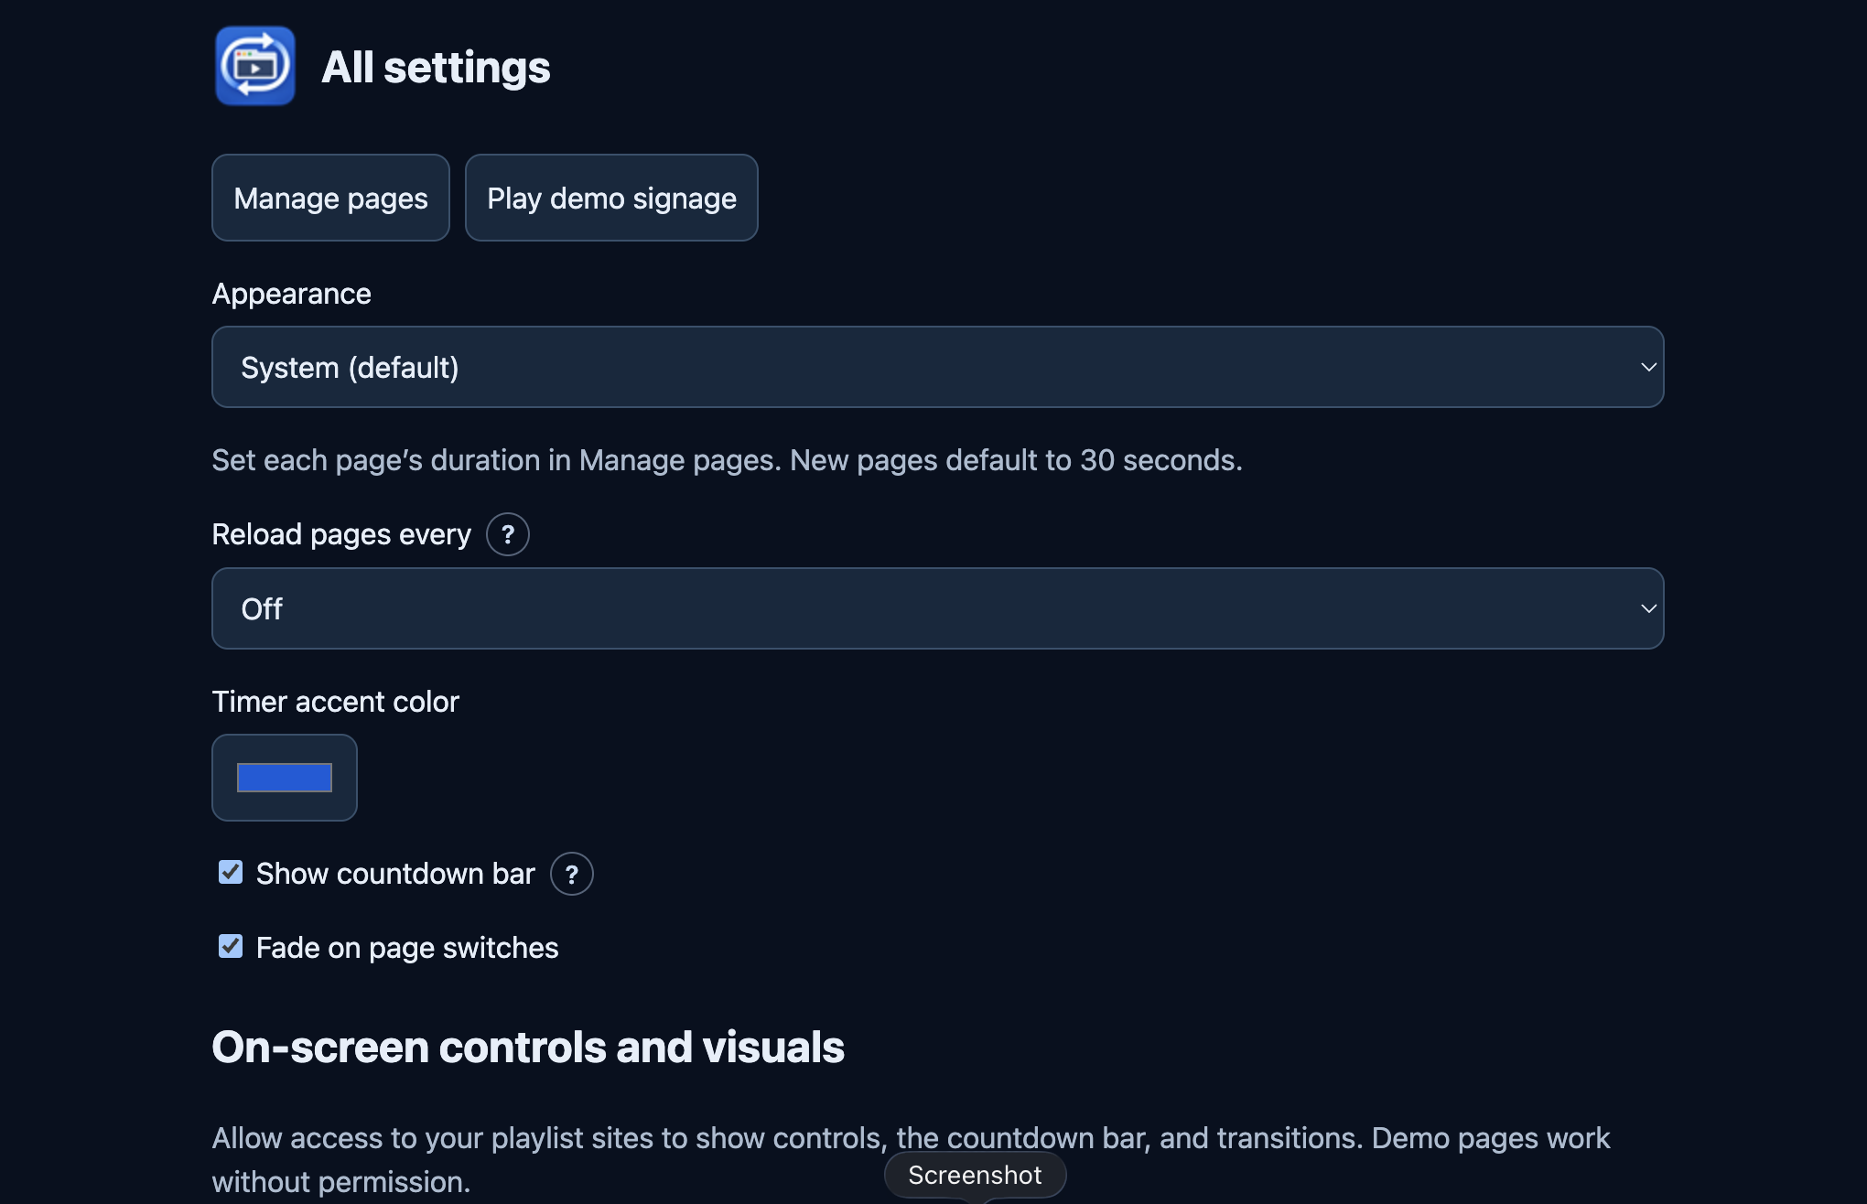Image resolution: width=1867 pixels, height=1204 pixels.
Task: Click Play demo signage
Action: [x=611, y=198]
